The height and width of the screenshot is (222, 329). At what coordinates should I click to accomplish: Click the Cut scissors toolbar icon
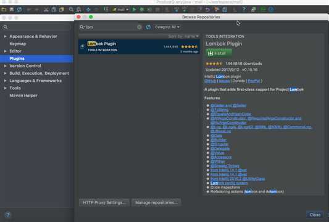tap(46, 9)
